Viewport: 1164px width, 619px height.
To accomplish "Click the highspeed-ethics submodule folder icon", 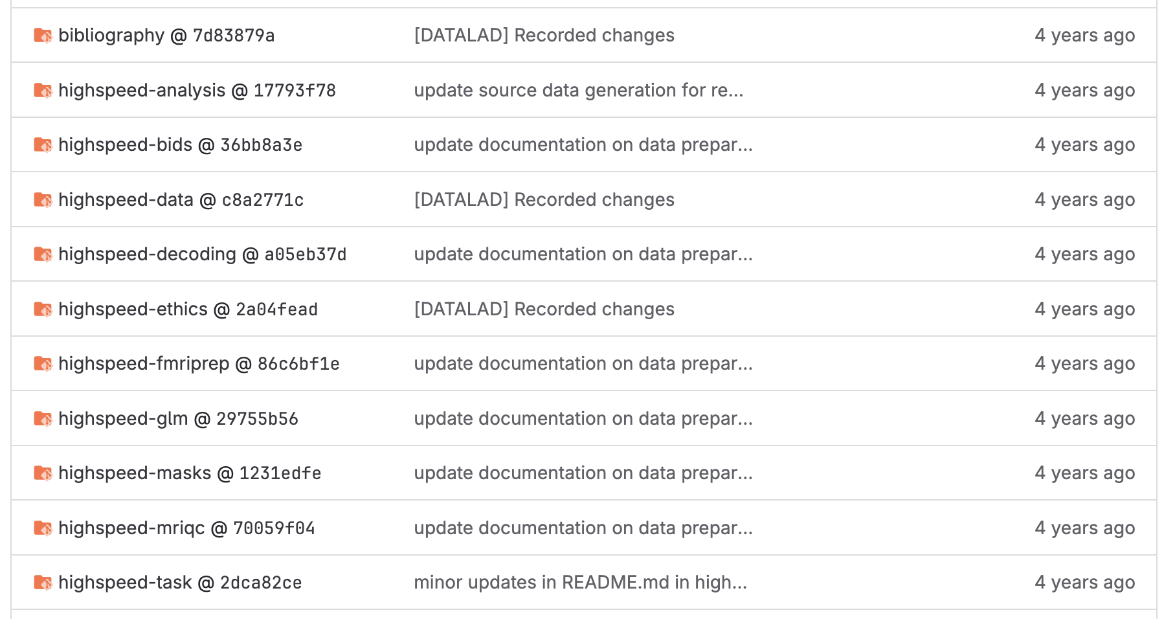I will (43, 309).
